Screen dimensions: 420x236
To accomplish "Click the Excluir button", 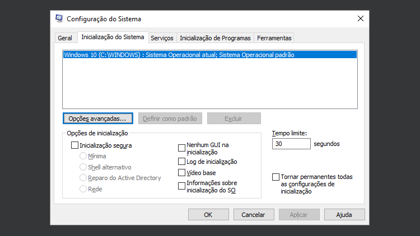I will pos(234,118).
